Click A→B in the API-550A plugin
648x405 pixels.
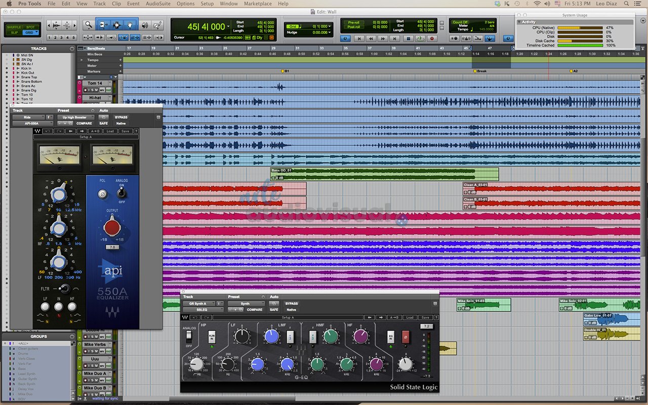[x=95, y=131]
